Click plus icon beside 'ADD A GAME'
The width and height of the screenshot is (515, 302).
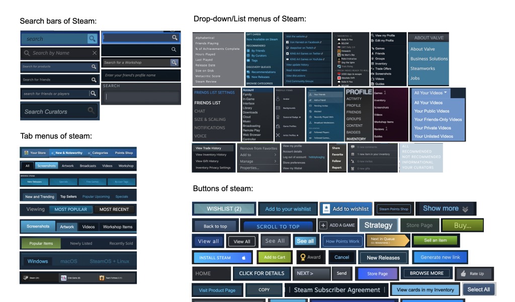323,225
